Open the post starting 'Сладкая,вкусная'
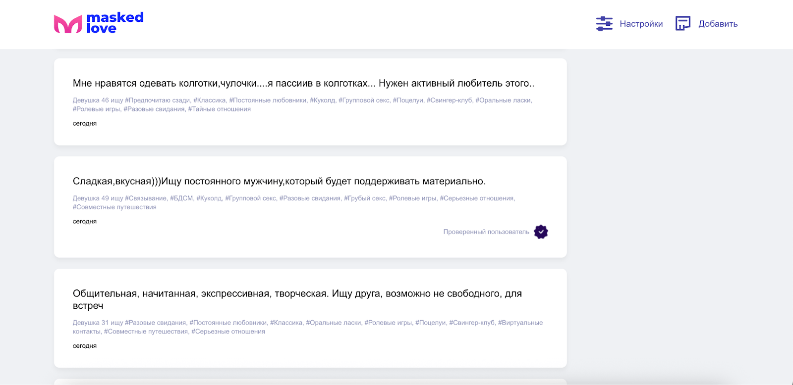Screen dimensions: 793x385 (x=279, y=181)
